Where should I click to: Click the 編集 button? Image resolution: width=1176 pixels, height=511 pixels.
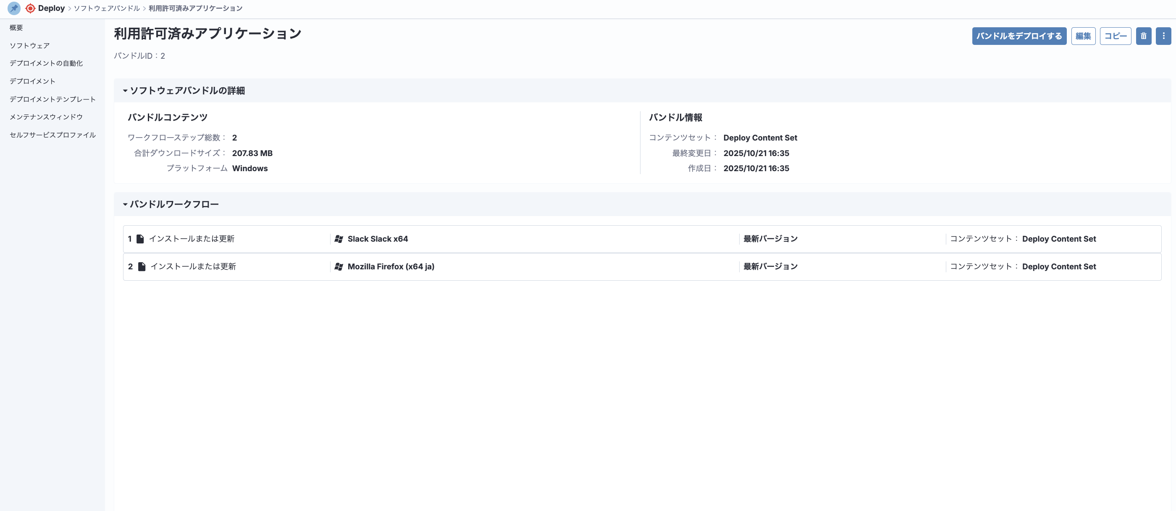[1083, 36]
